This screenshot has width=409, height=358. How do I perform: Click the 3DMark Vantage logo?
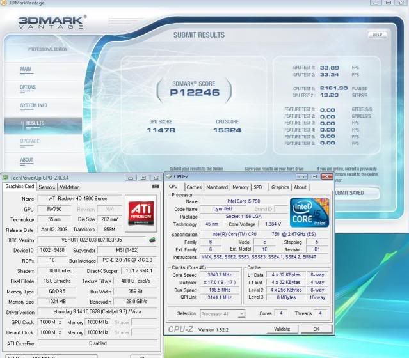[51, 24]
